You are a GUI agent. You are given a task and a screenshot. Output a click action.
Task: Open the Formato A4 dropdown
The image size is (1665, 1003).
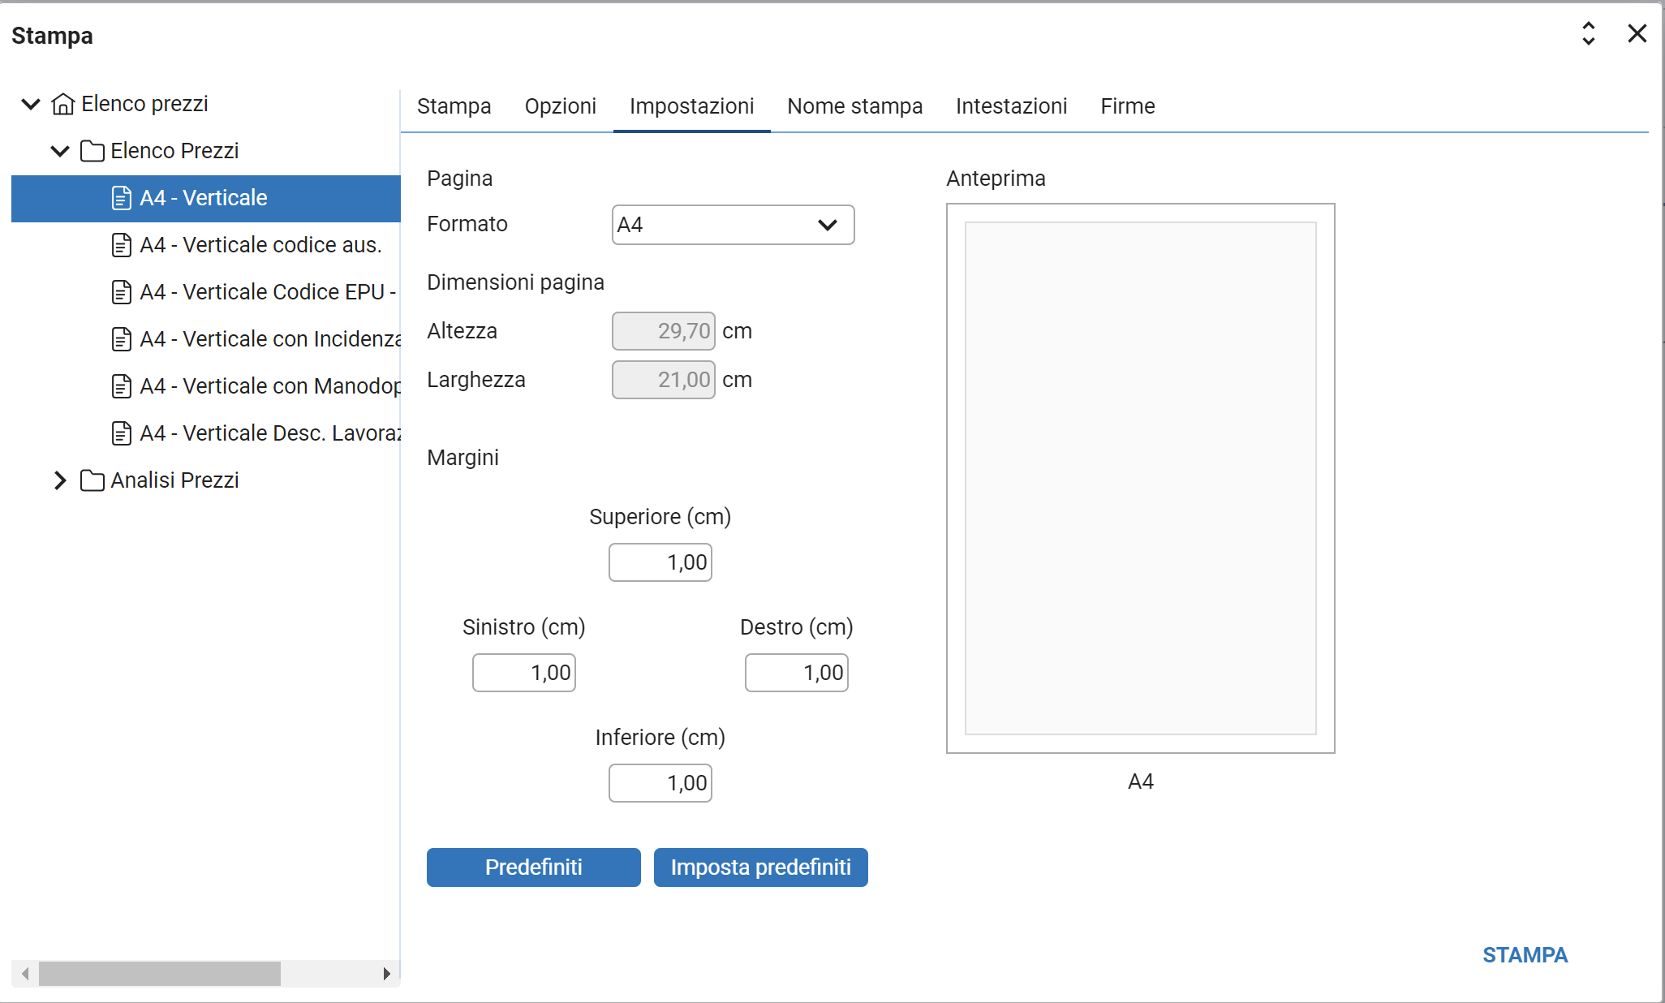coord(733,225)
